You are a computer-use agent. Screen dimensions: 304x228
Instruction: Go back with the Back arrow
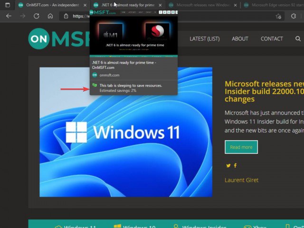coord(9,16)
